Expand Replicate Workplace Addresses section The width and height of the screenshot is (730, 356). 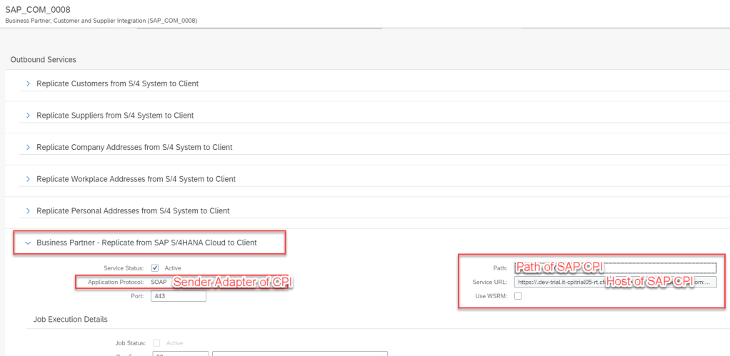28,178
